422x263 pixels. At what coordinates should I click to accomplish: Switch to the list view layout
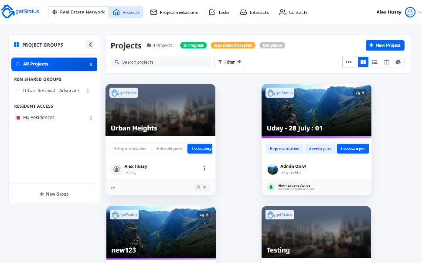374,62
